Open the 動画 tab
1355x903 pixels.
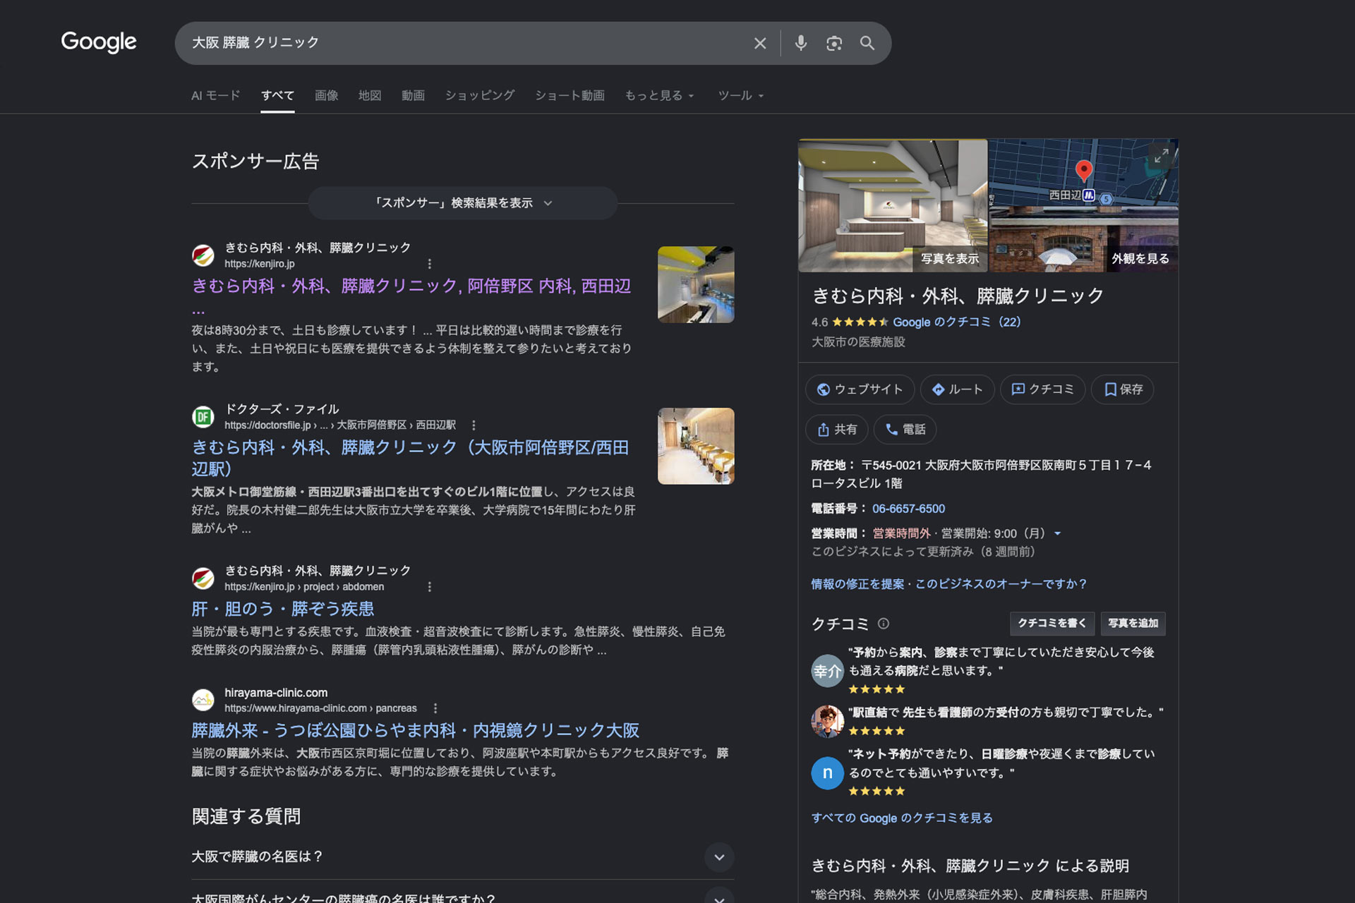tap(413, 95)
